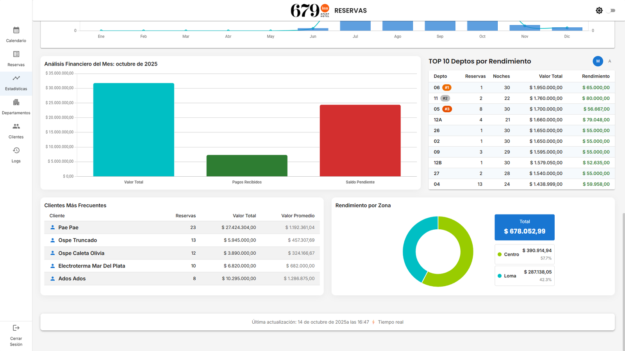Open the Reservas list icon
The image size is (625, 351).
pos(16,54)
